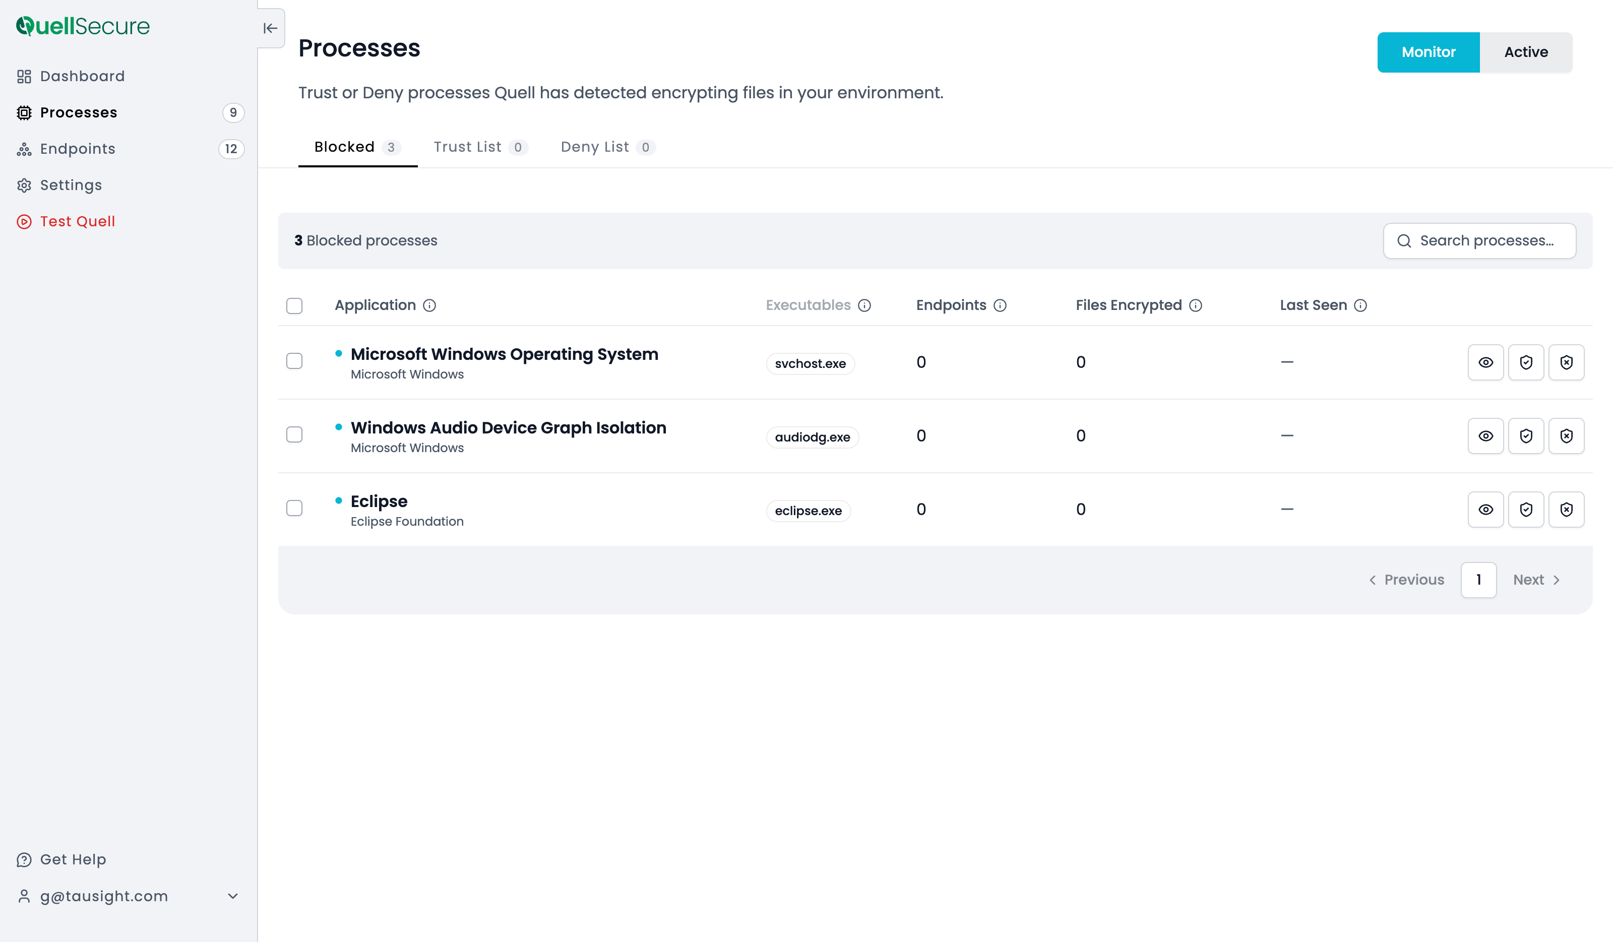Click the deny shield icon for eclipse.exe
Screen dimensions: 1613x942
(x=1566, y=510)
